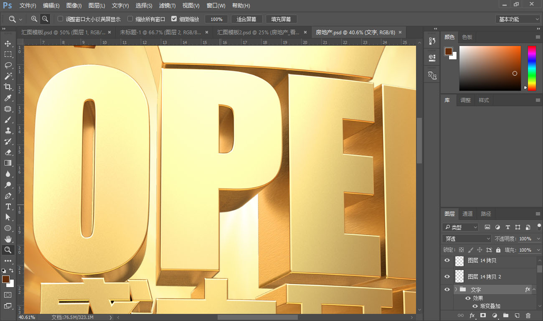Select the Clone Stamp tool
This screenshot has width=543, height=321.
(x=8, y=130)
